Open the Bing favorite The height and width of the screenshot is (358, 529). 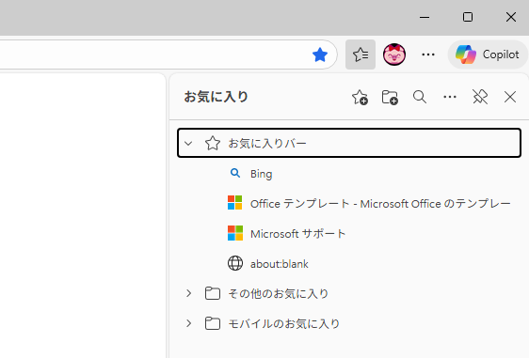[349, 174]
